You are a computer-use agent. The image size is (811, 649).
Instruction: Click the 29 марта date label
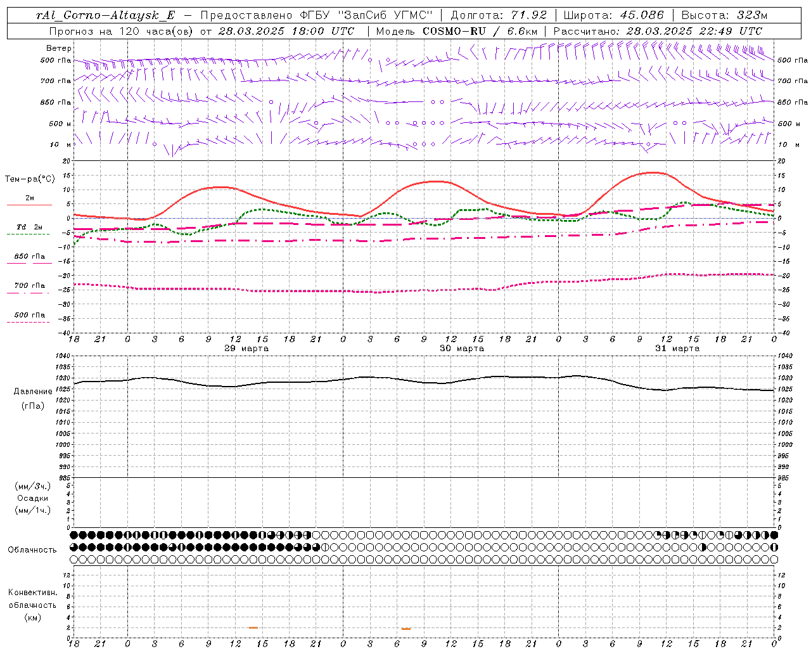tap(246, 348)
